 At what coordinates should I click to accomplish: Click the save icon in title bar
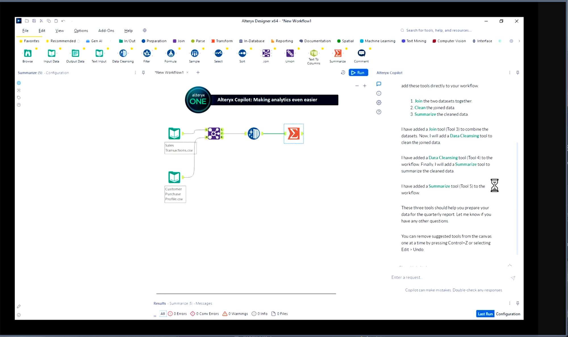point(34,21)
